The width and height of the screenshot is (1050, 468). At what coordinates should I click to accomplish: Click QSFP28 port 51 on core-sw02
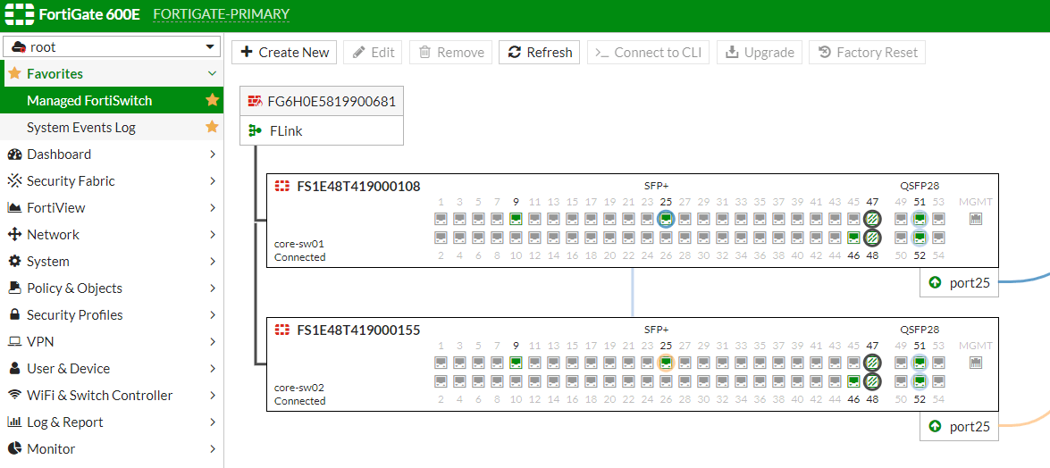pyautogui.click(x=920, y=363)
